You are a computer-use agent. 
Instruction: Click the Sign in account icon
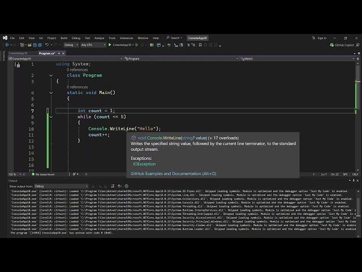pyautogui.click(x=313, y=38)
